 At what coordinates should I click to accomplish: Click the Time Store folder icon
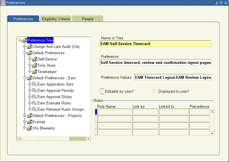(35, 65)
